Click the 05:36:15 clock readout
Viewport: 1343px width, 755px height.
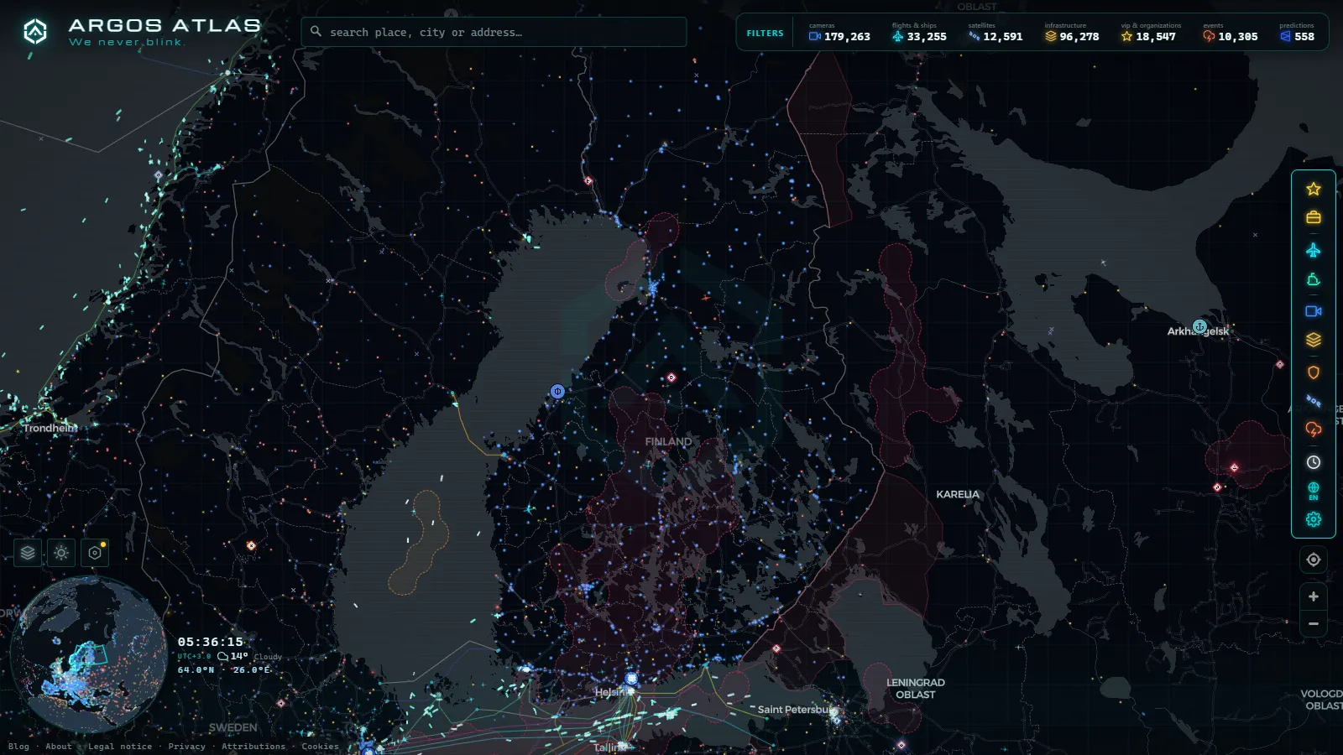(210, 642)
